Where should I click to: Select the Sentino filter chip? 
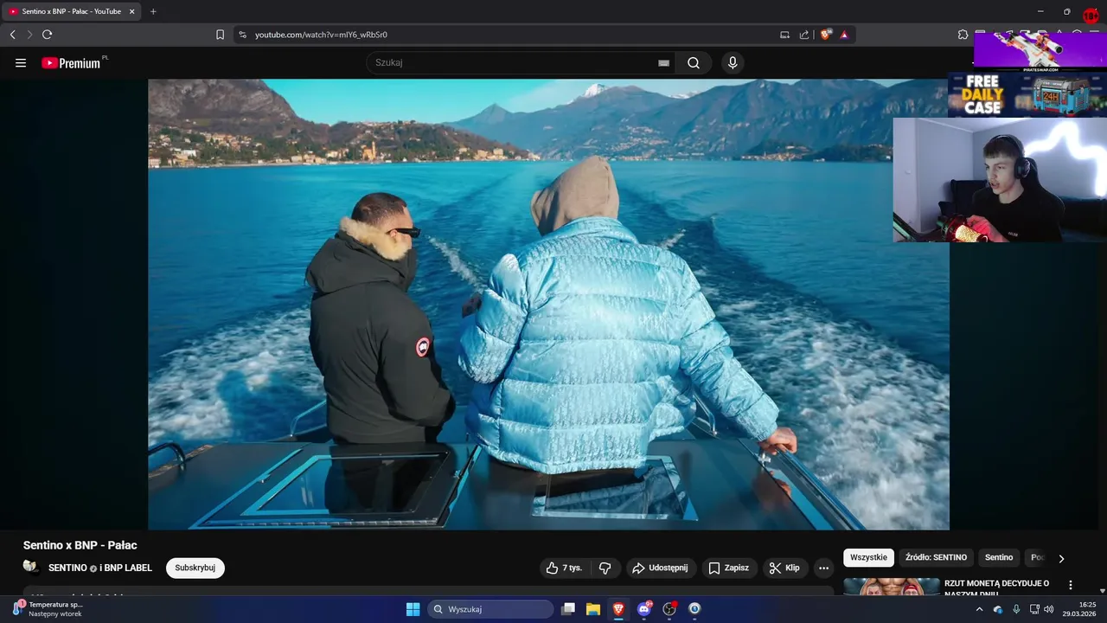coord(999,557)
